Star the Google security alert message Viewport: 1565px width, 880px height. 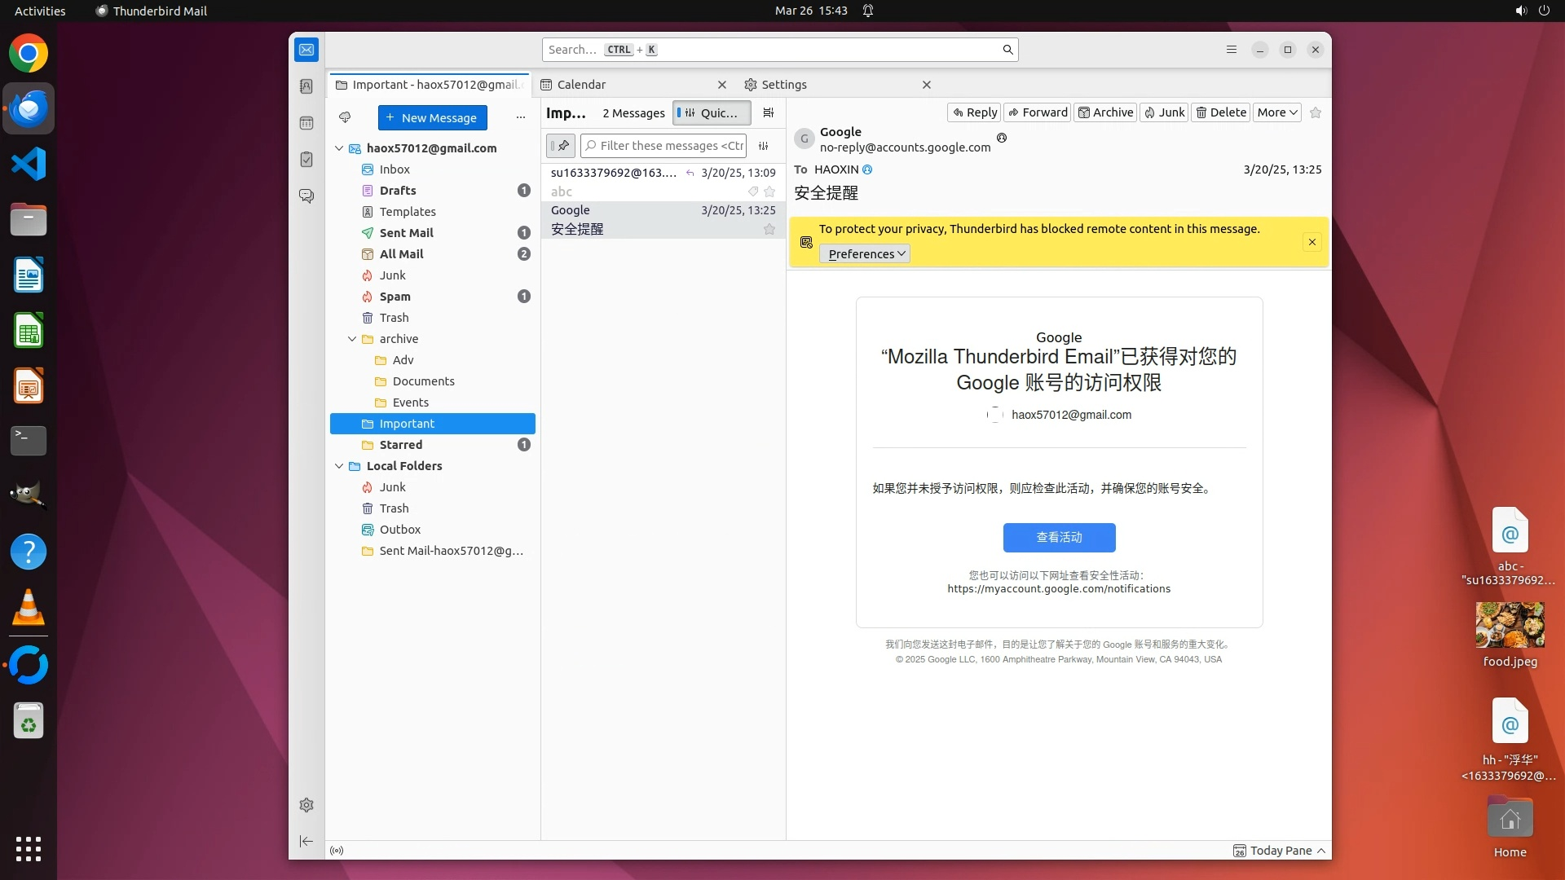click(x=769, y=229)
